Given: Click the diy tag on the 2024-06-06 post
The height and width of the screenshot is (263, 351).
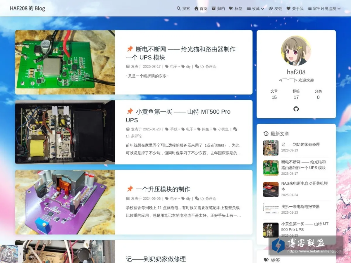Looking at the screenshot, I should (x=188, y=198).
